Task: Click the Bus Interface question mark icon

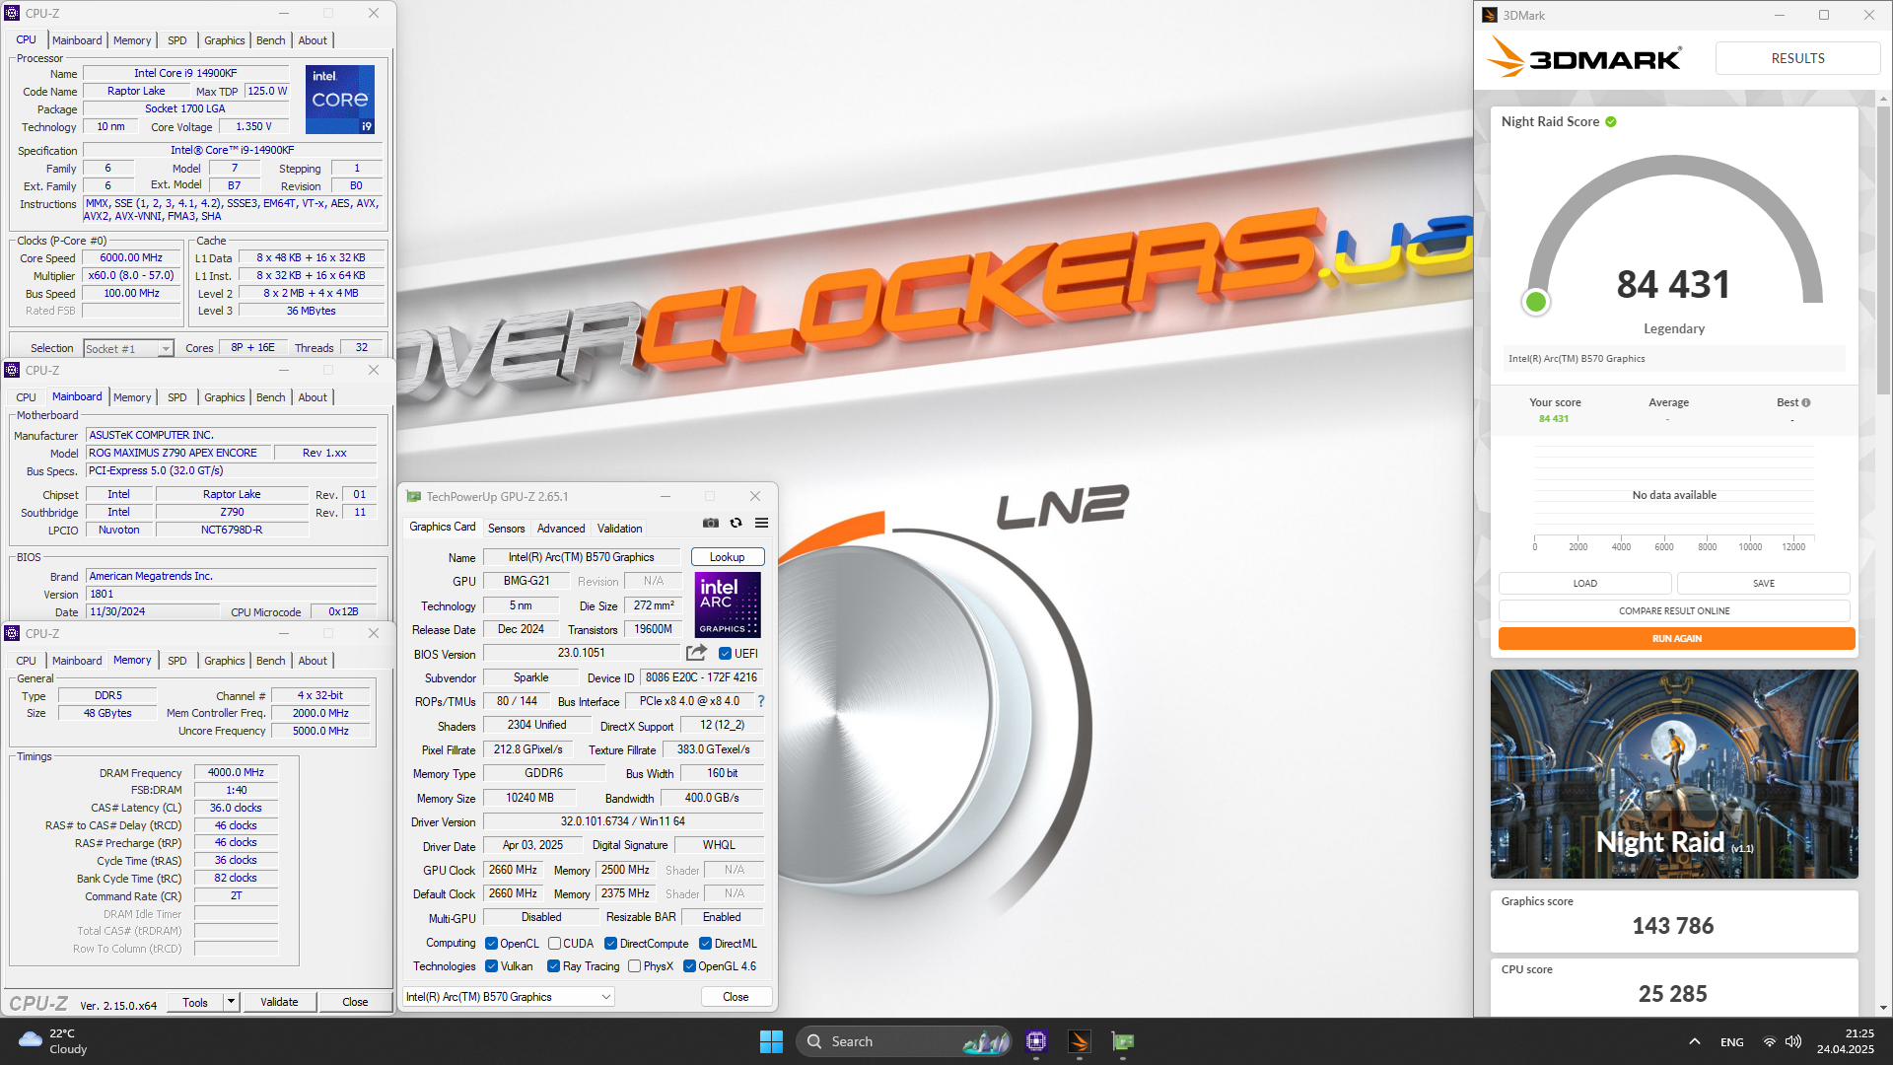Action: (x=761, y=701)
